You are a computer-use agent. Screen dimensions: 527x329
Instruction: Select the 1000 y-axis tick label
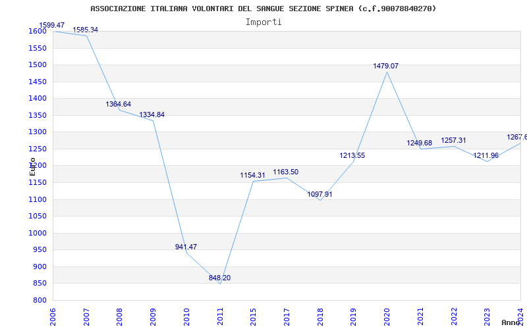(38, 234)
